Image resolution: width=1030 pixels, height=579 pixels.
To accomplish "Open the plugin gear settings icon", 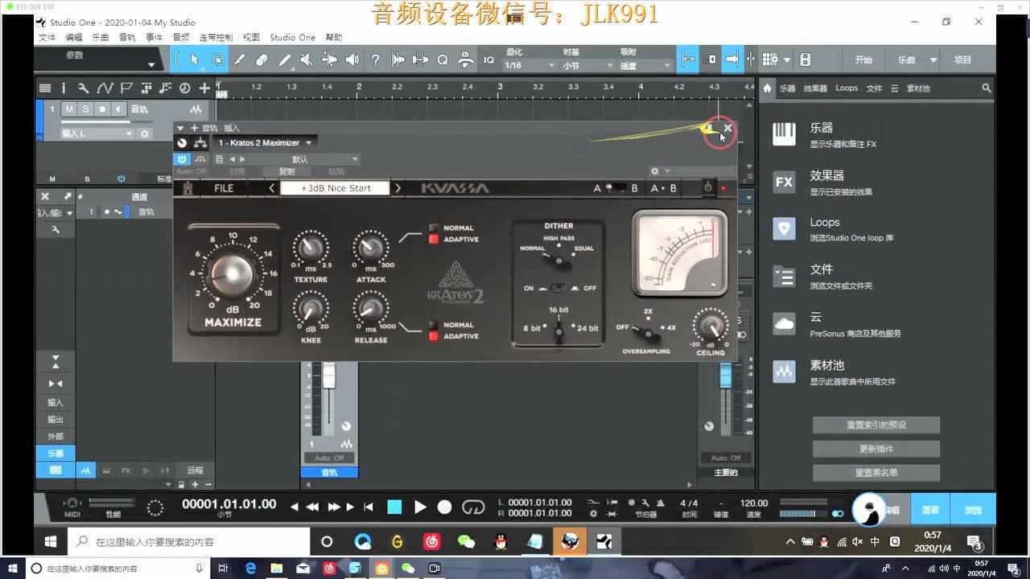I will click(655, 171).
